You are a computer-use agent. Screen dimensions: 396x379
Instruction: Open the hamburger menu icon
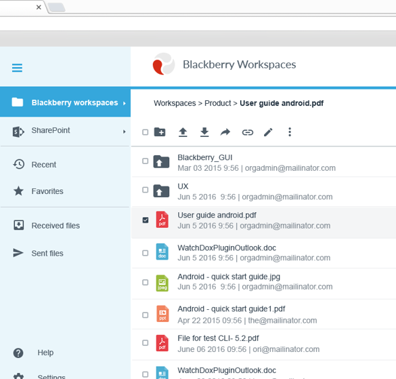coord(17,68)
